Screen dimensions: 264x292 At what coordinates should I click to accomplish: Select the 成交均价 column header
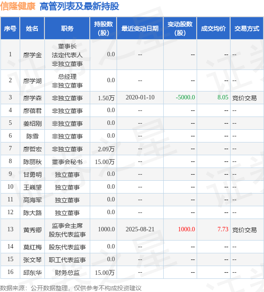(213, 29)
